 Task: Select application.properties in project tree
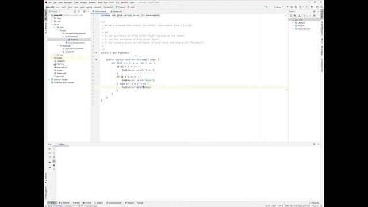pyautogui.click(x=73, y=49)
